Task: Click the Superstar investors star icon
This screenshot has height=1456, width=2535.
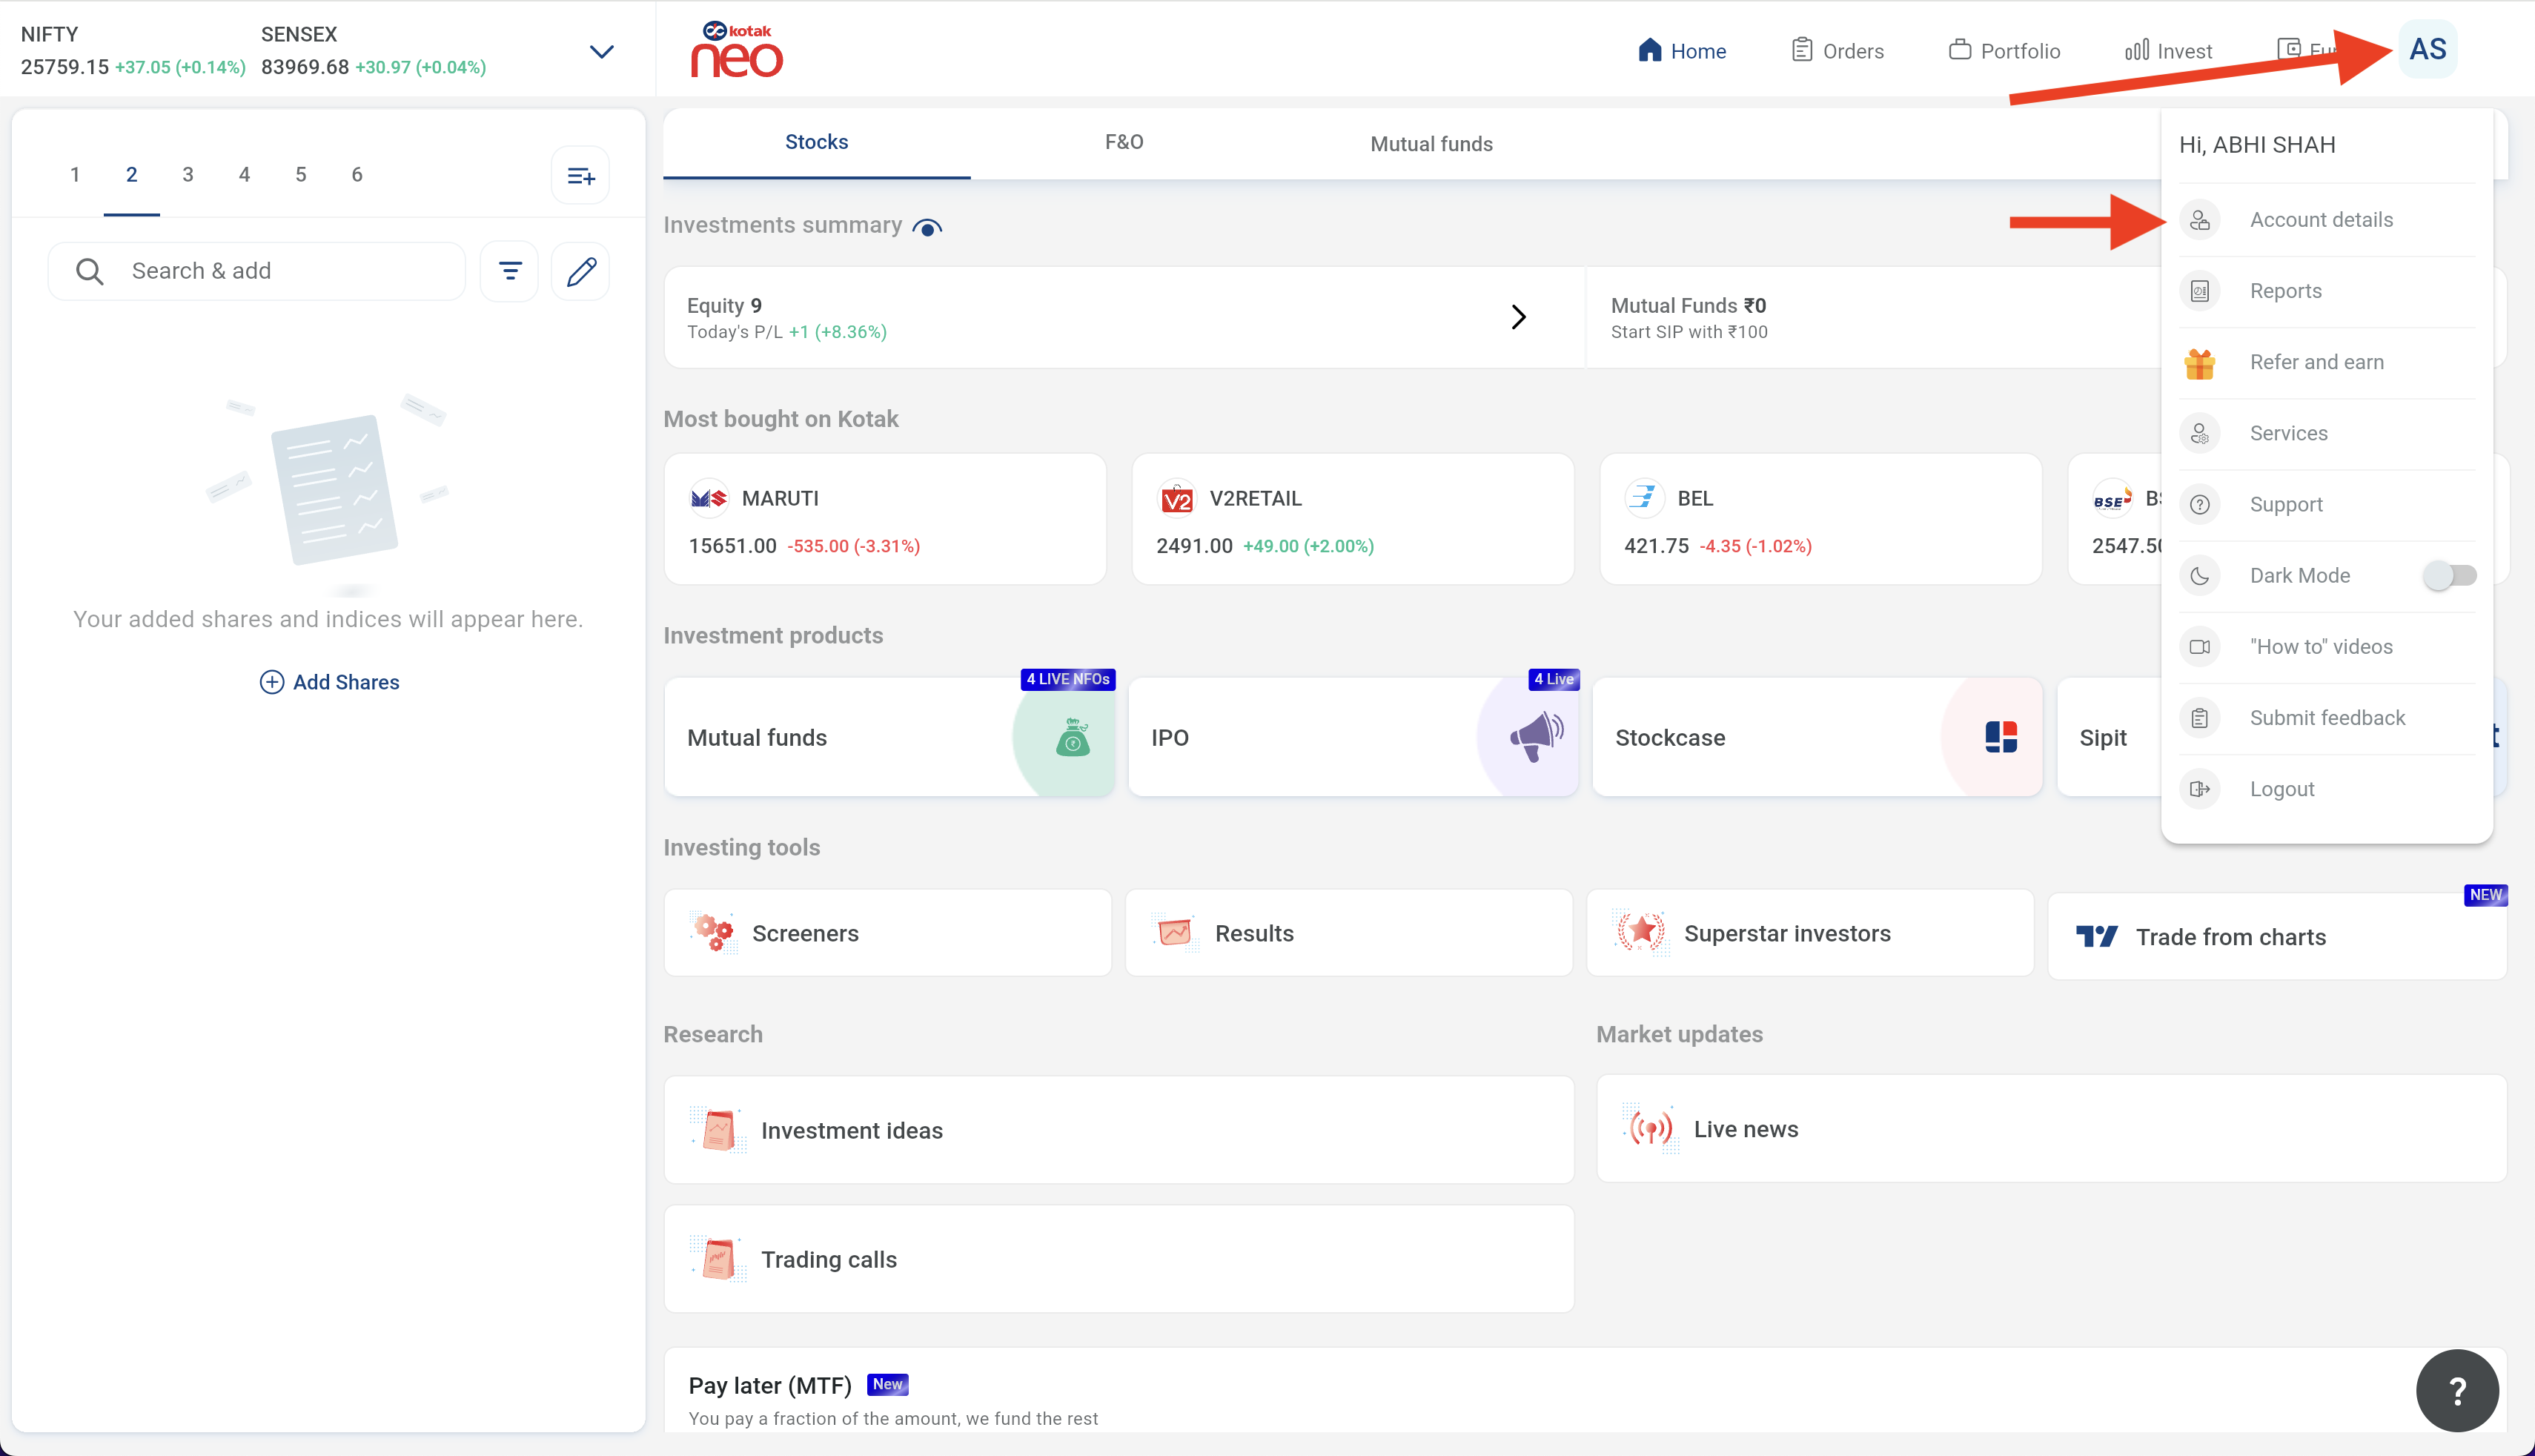Action: point(1640,932)
